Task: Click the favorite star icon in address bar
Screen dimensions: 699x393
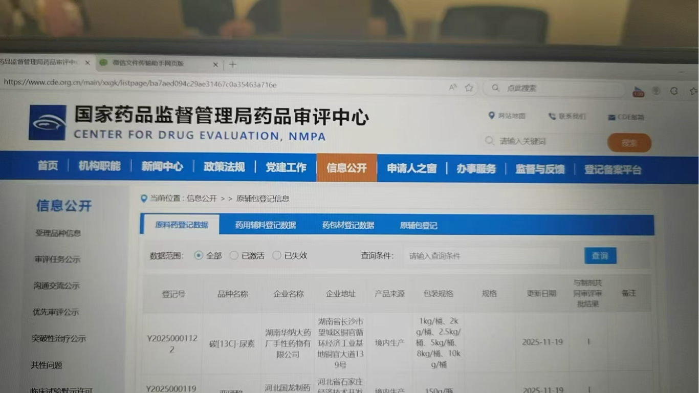Action: [x=469, y=88]
